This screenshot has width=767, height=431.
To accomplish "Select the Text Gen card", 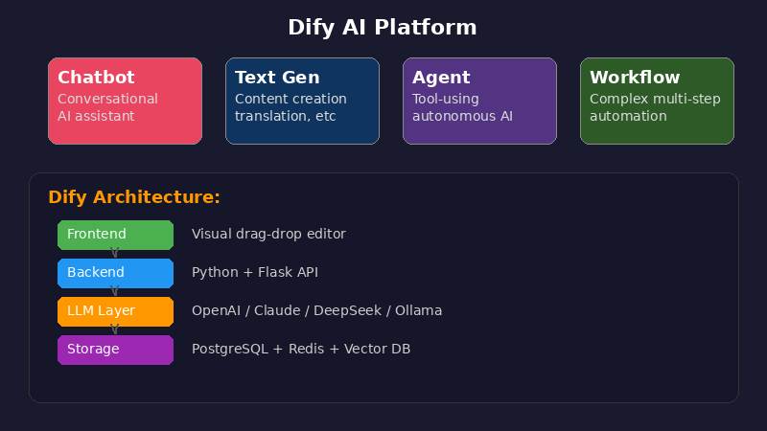I will pos(302,102).
